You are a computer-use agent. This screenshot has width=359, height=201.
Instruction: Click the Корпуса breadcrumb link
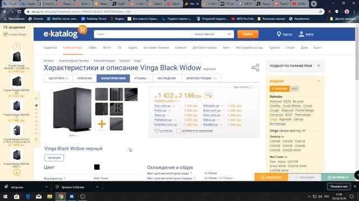click(x=125, y=61)
